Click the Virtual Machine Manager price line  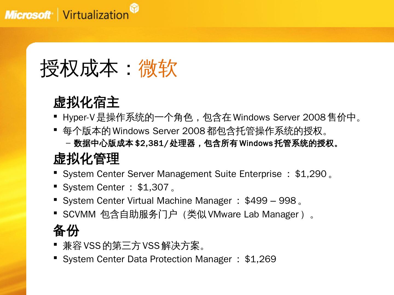point(182,201)
